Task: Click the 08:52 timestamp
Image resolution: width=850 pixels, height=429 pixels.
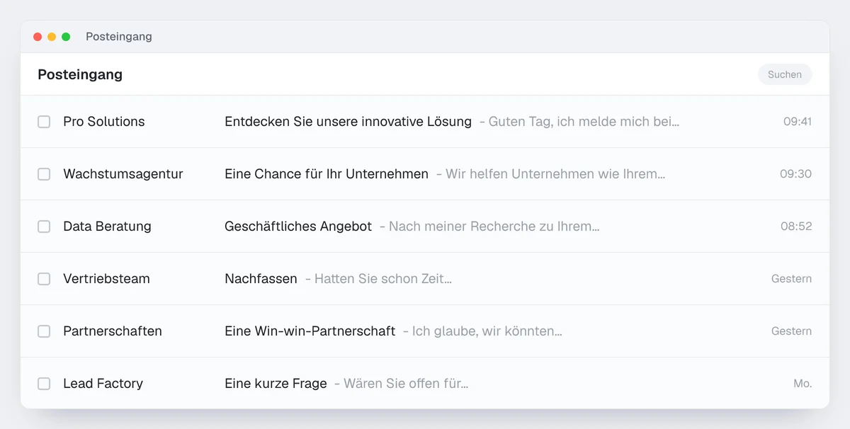Action: pos(796,227)
